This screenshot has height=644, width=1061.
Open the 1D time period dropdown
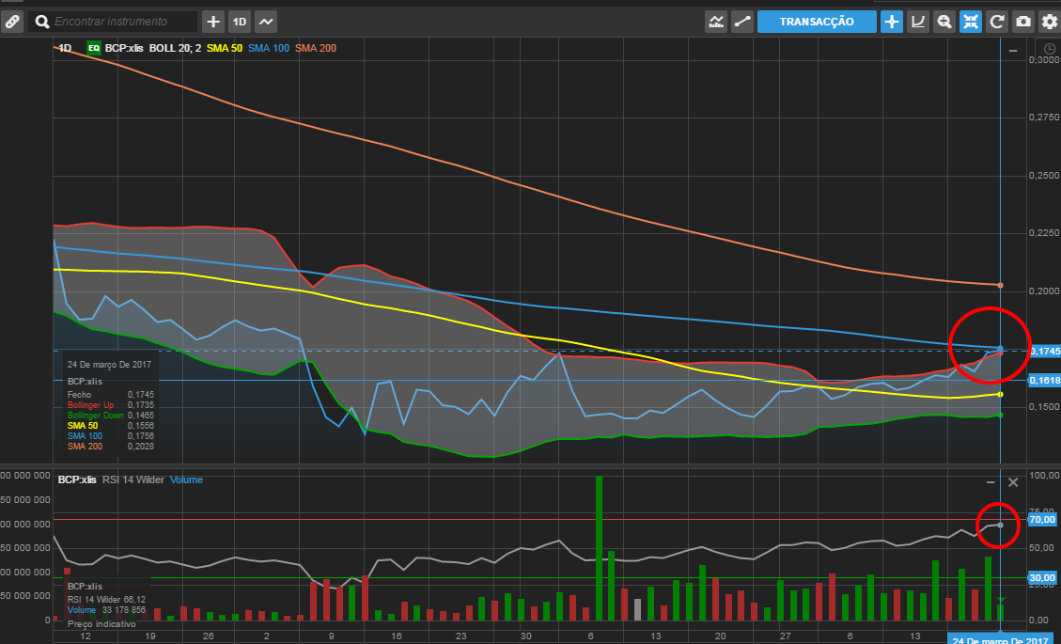(x=240, y=21)
